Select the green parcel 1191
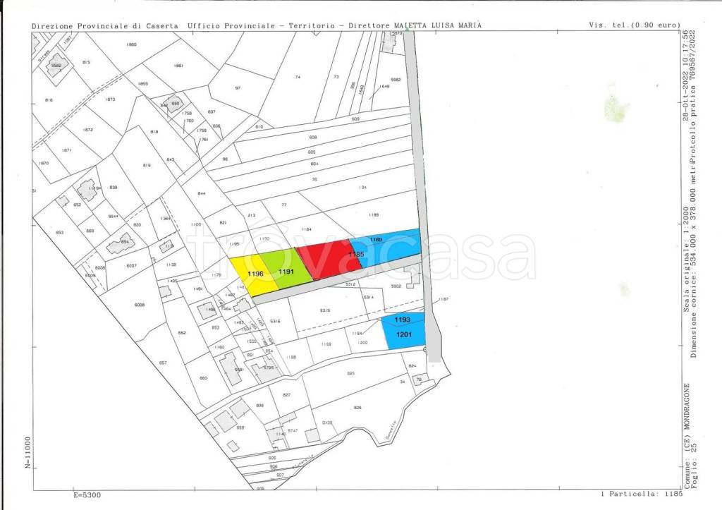 coord(286,270)
